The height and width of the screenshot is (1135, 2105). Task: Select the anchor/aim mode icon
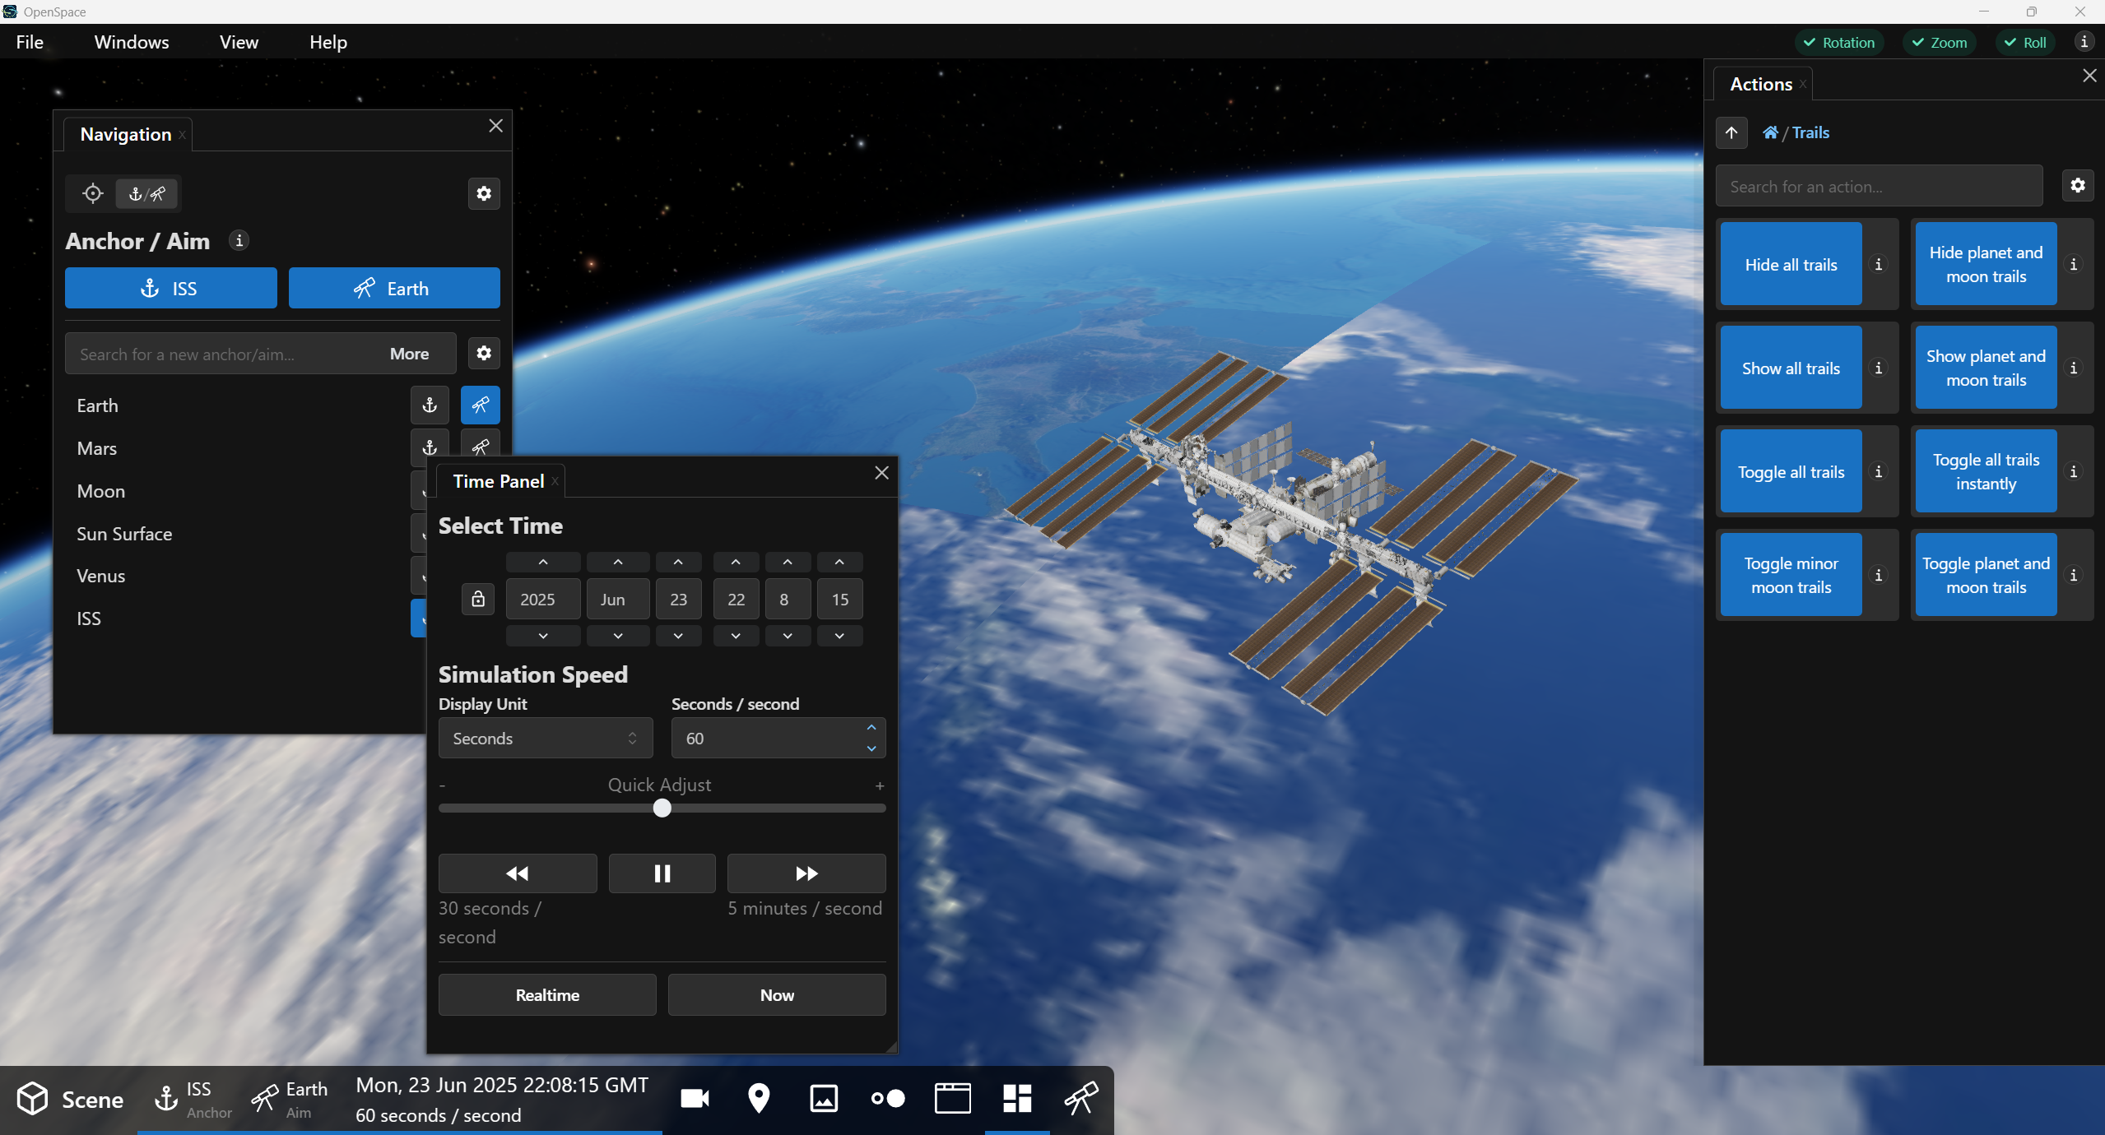pos(147,193)
